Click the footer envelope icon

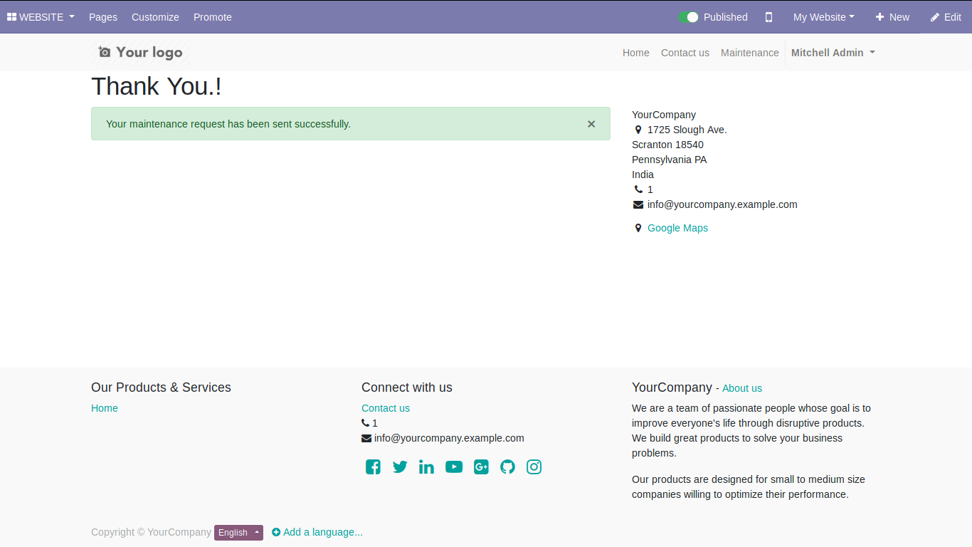366,438
